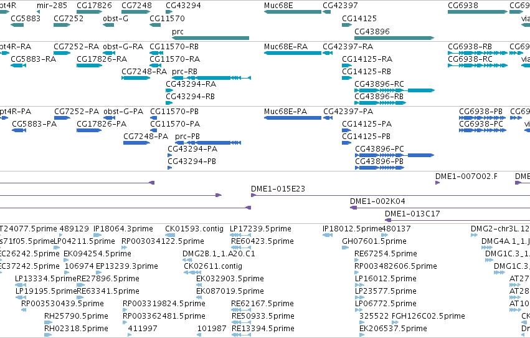Screen dimensions: 530x338
Task: Click the obst-G-PA protein label
Action: [x=123, y=111]
